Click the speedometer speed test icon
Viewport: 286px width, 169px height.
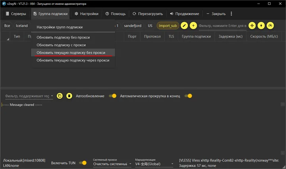coord(271,25)
